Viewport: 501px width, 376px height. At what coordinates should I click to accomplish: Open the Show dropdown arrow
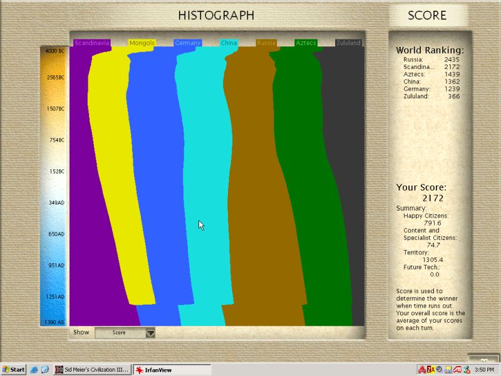(150, 333)
